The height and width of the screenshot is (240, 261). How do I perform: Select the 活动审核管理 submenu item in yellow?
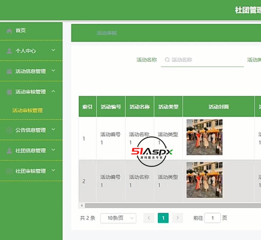pos(27,110)
